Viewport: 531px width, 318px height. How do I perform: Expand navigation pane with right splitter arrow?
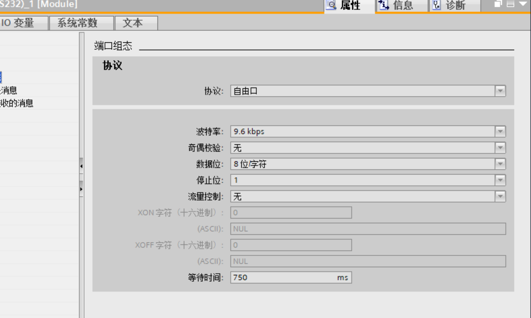click(x=81, y=189)
